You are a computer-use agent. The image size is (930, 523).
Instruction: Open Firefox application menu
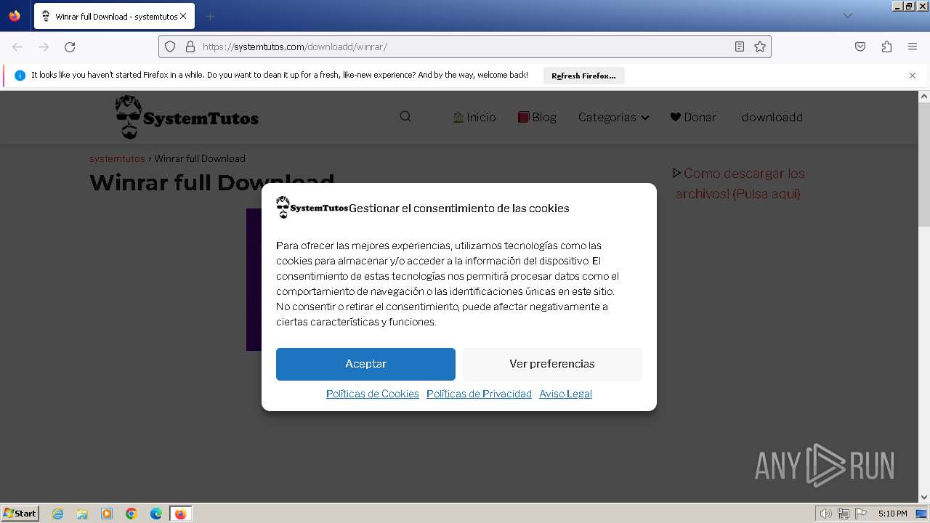[x=913, y=46]
